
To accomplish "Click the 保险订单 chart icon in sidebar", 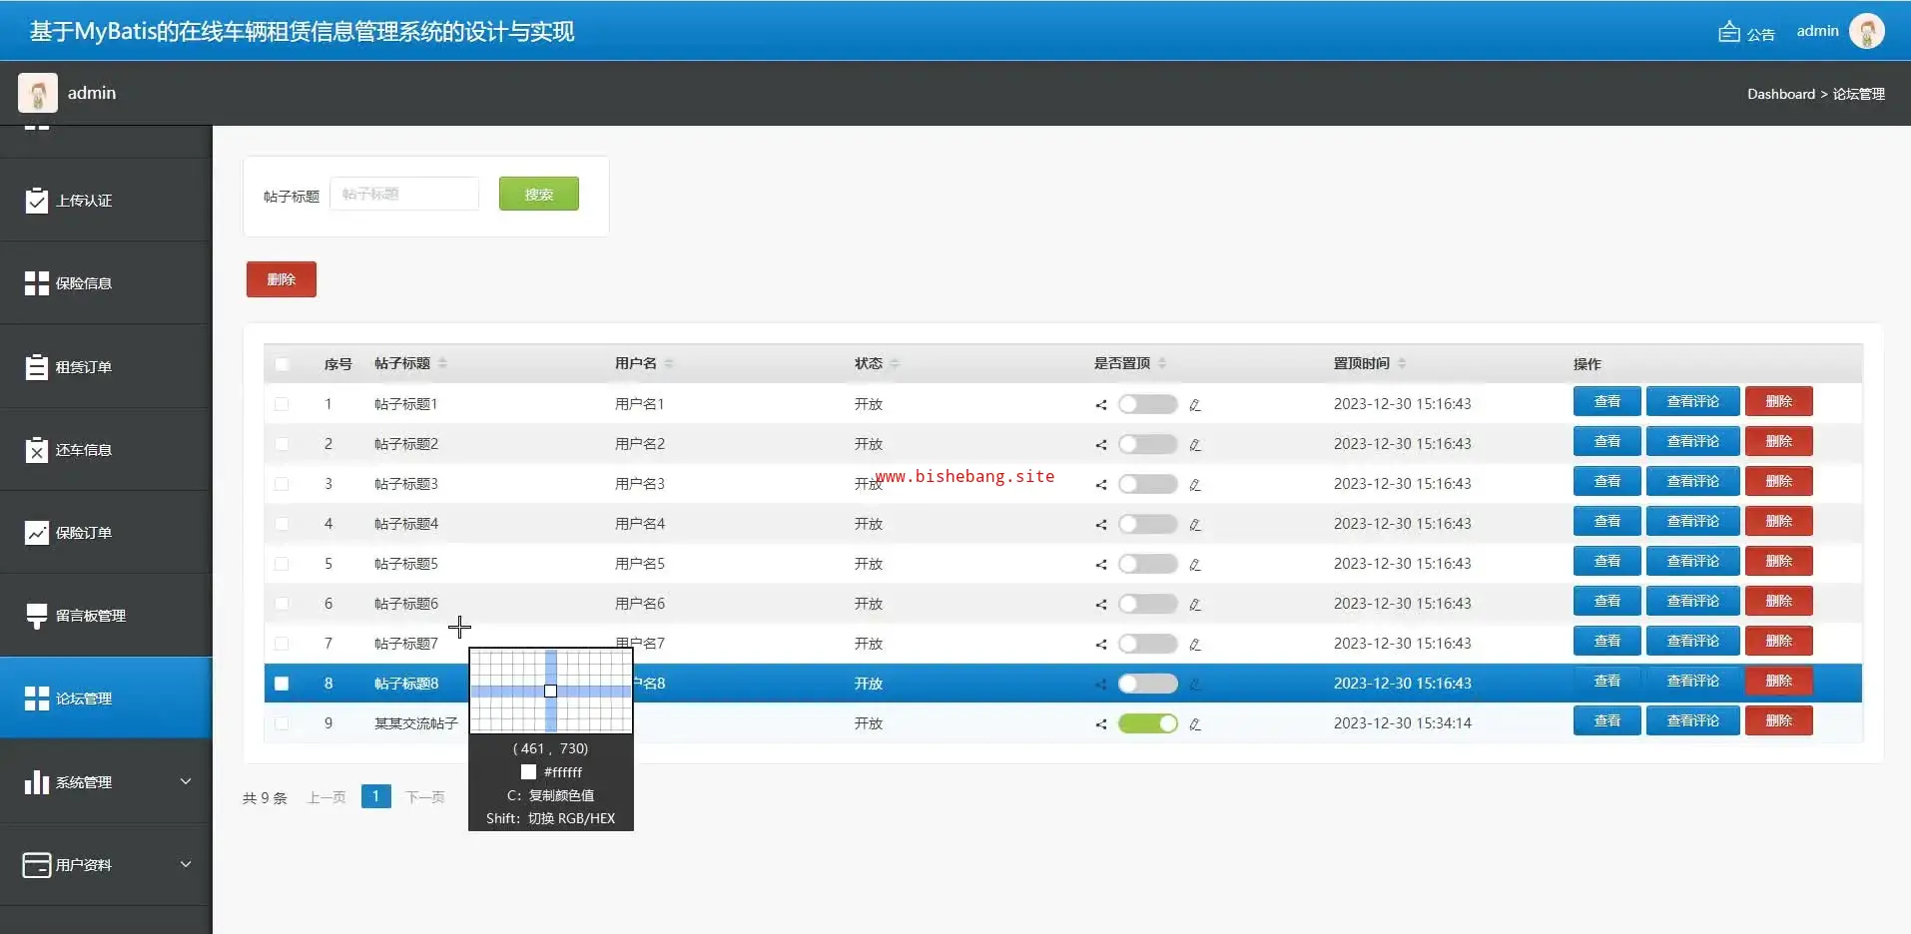I will tap(37, 533).
